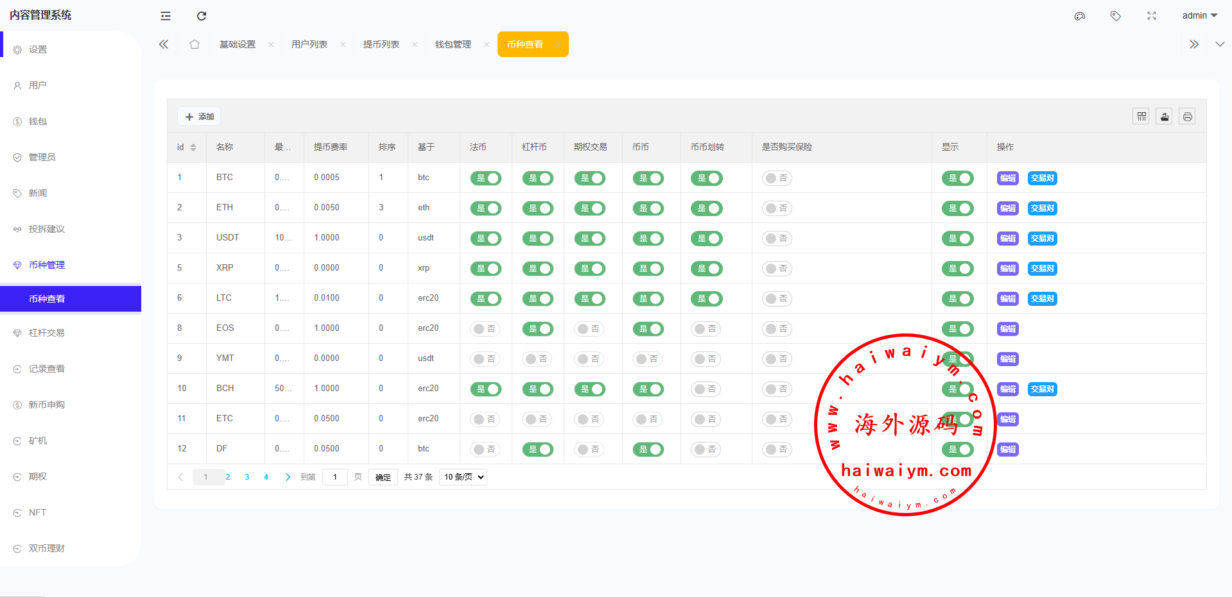1232x597 pixels.
Task: Click 交易对 button for USDT row
Action: click(1042, 239)
